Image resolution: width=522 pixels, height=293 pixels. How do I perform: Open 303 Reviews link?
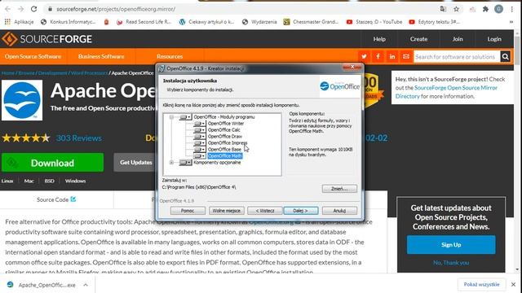[79, 138]
